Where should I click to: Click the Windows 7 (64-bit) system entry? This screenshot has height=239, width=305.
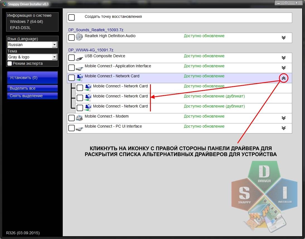click(x=26, y=21)
